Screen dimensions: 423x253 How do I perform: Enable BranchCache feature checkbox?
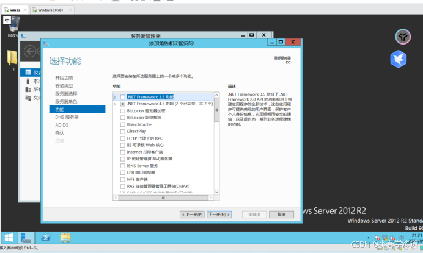(x=123, y=124)
